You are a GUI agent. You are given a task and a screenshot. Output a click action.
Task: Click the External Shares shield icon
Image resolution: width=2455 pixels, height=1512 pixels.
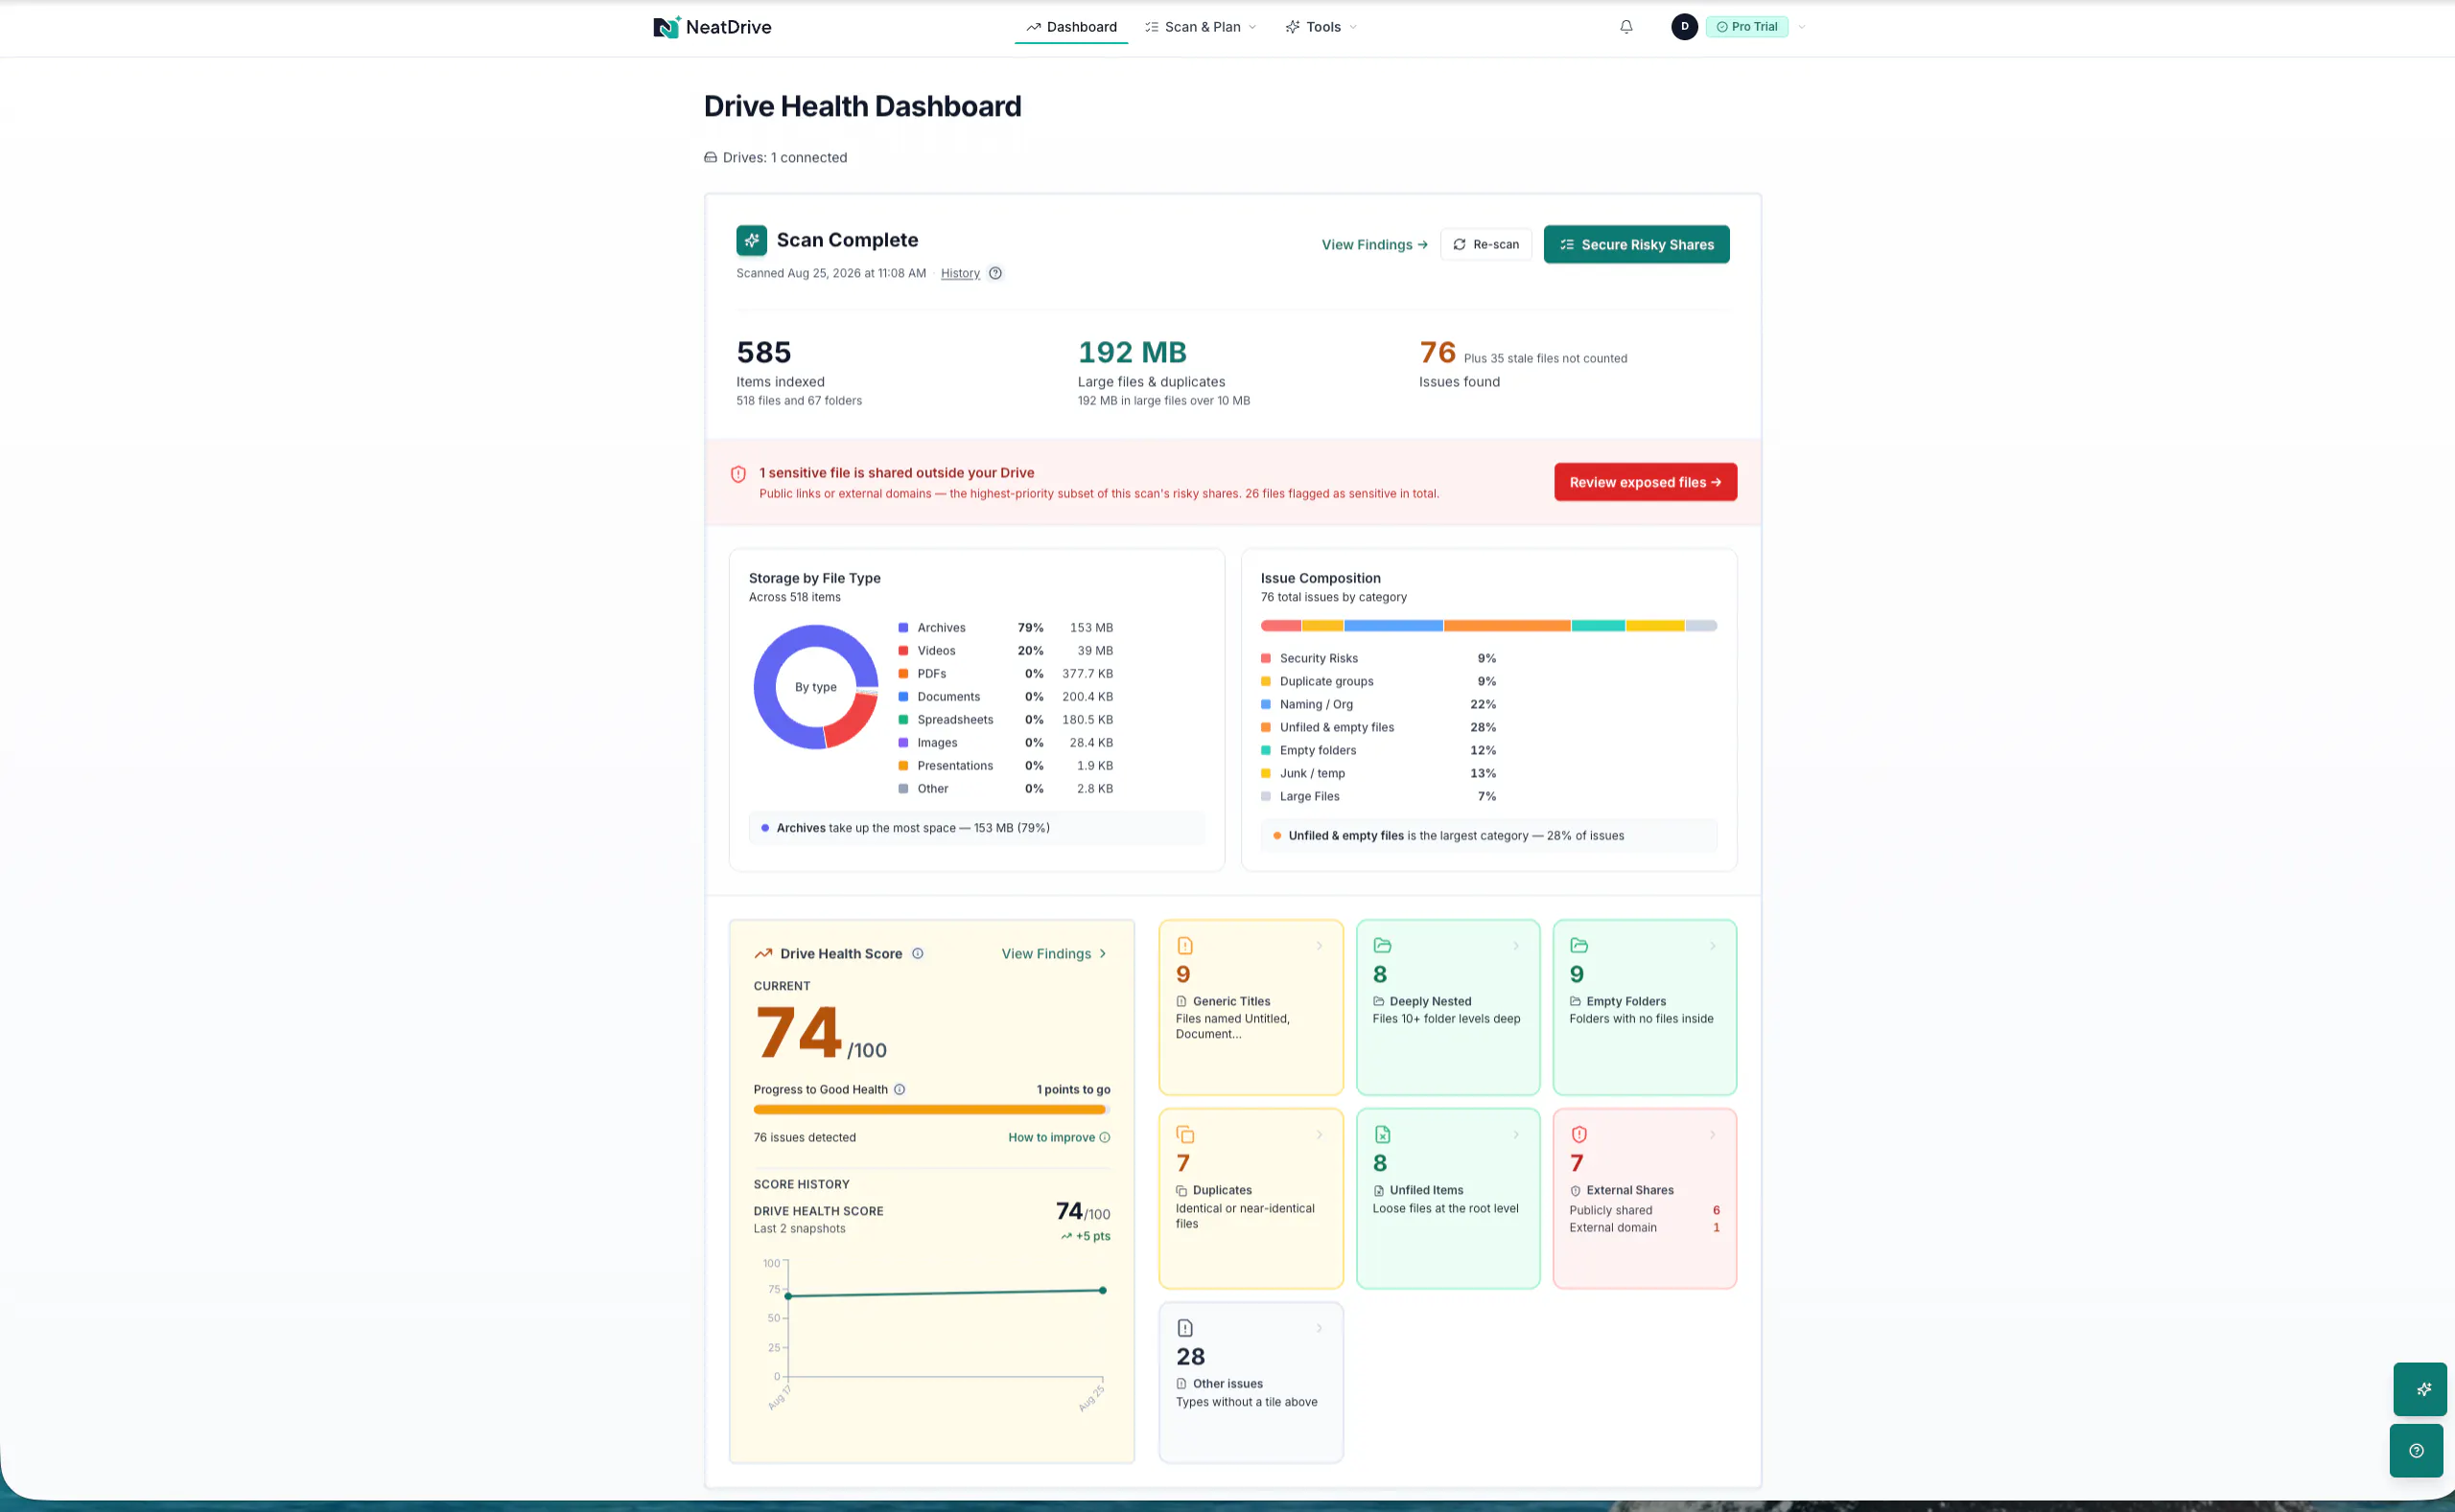(x=1579, y=1135)
